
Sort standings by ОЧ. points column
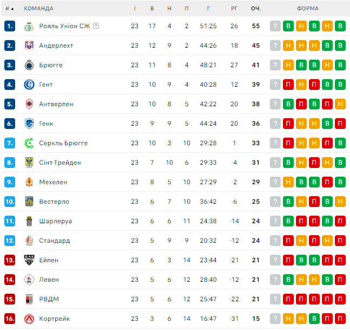[x=256, y=9]
